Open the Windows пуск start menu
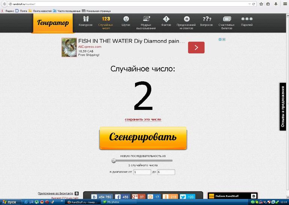Image resolution: width=289 pixels, height=205 pixels. tap(9, 202)
